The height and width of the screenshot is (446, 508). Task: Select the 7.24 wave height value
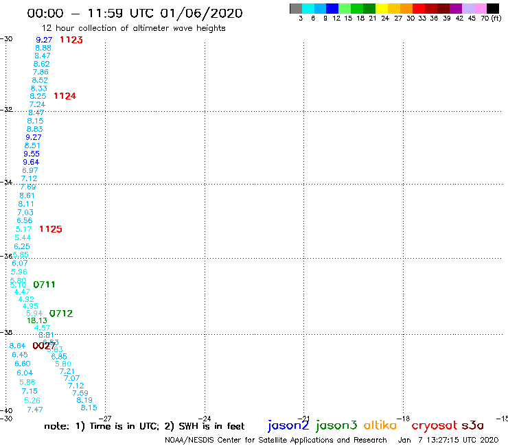[x=37, y=104]
